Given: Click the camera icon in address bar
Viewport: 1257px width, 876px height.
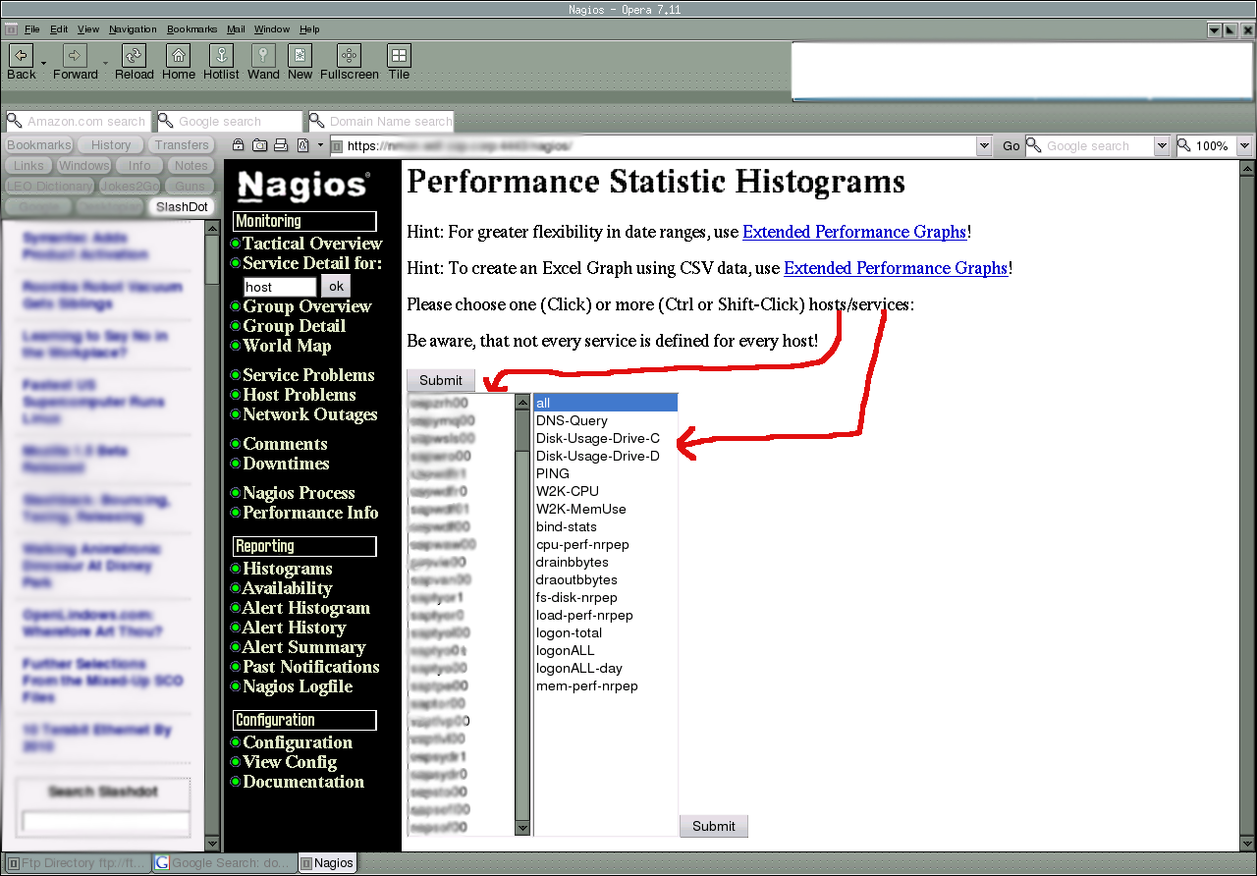Looking at the screenshot, I should tap(259, 145).
